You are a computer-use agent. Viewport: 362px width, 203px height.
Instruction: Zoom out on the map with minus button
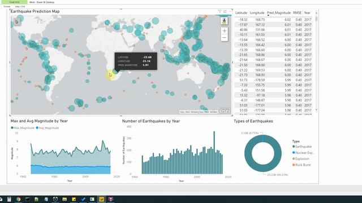[x=225, y=38]
